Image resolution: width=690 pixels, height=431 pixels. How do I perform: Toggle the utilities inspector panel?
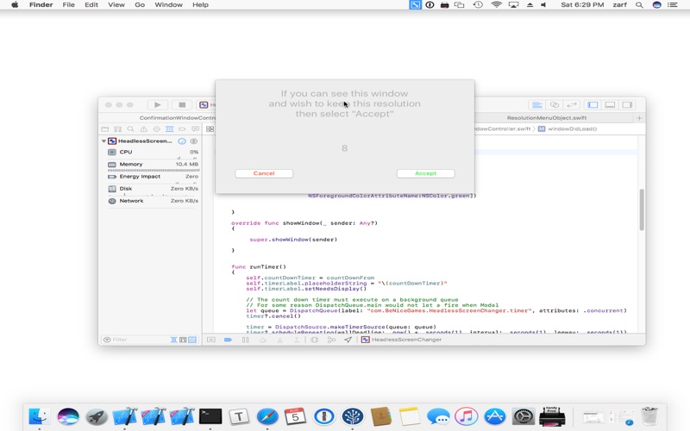(x=627, y=105)
